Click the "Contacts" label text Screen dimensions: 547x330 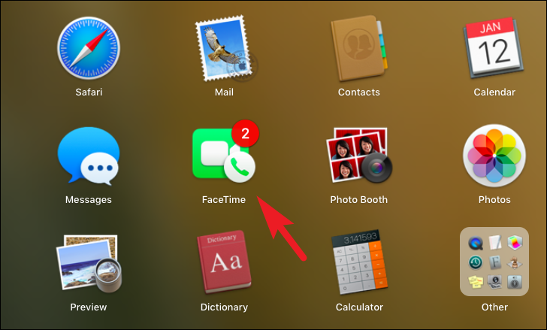[359, 92]
